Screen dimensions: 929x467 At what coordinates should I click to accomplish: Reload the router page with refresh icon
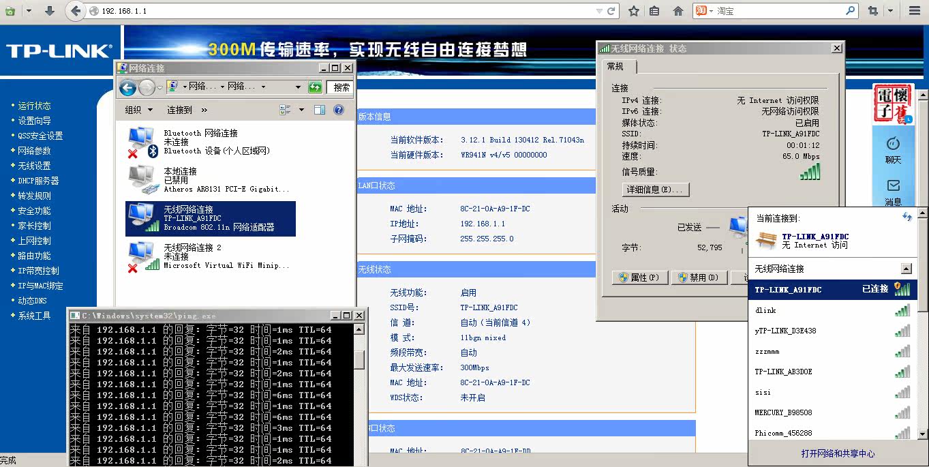tap(611, 11)
